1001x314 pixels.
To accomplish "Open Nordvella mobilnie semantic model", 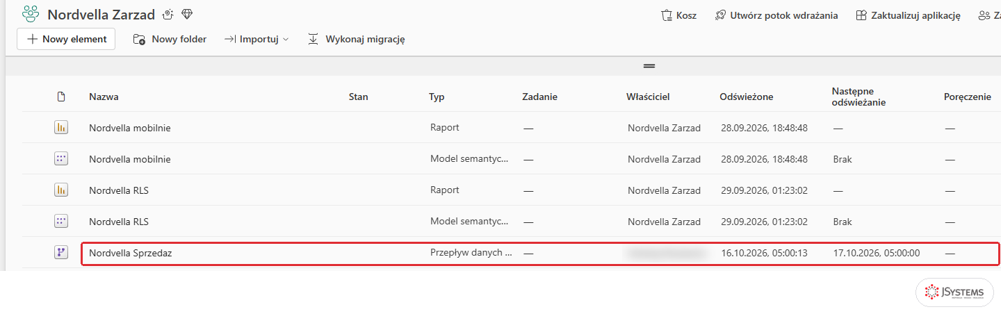I will point(129,159).
